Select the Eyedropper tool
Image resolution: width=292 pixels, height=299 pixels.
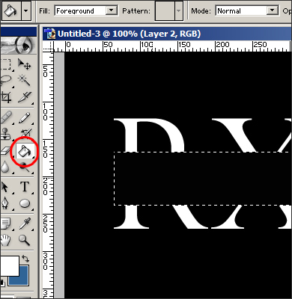pyautogui.click(x=25, y=224)
